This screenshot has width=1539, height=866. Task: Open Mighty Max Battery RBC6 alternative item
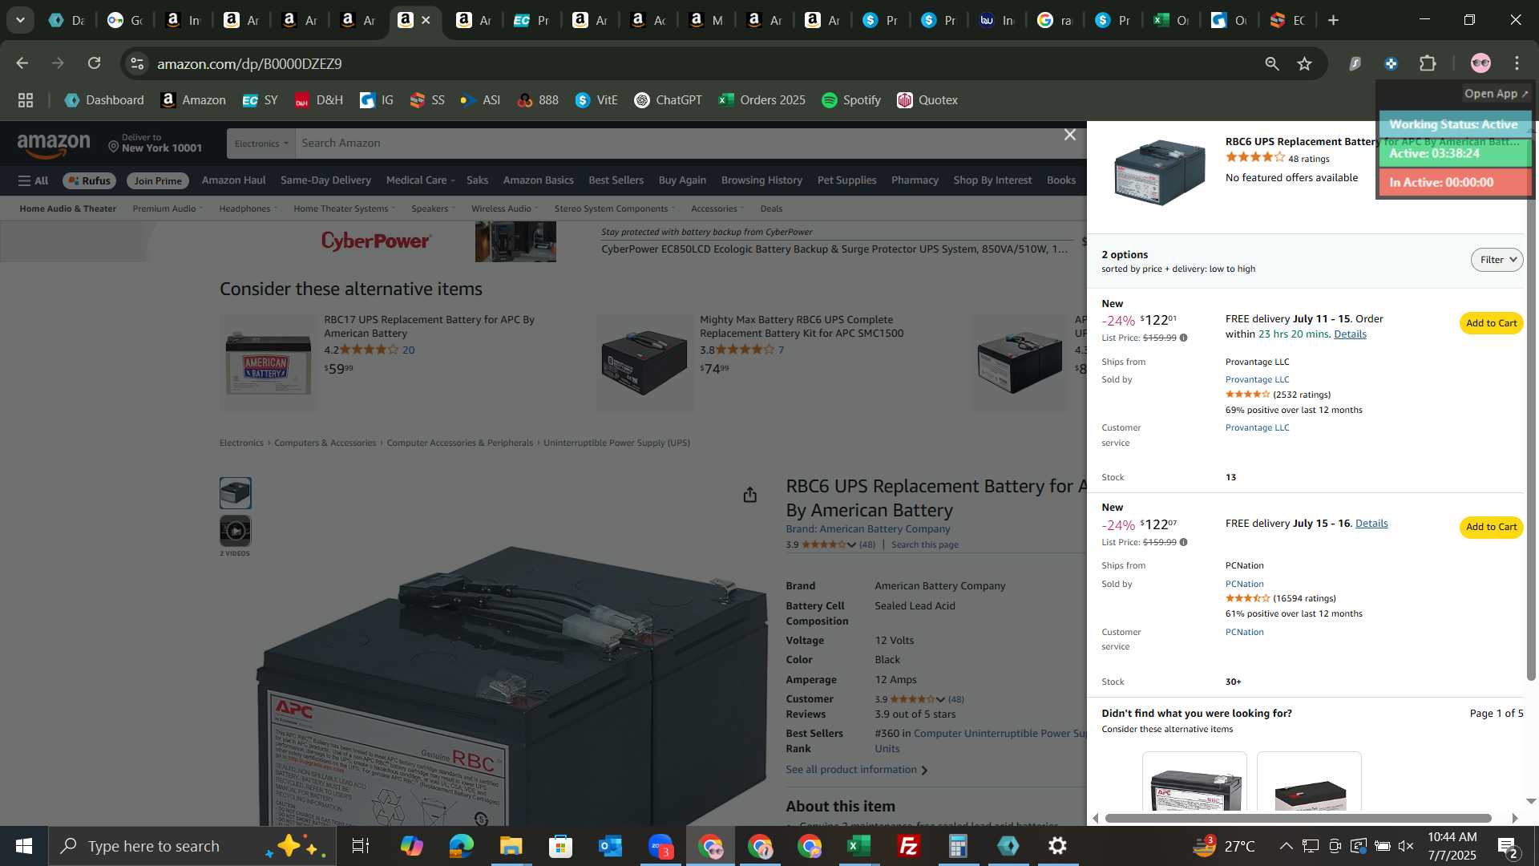801,326
